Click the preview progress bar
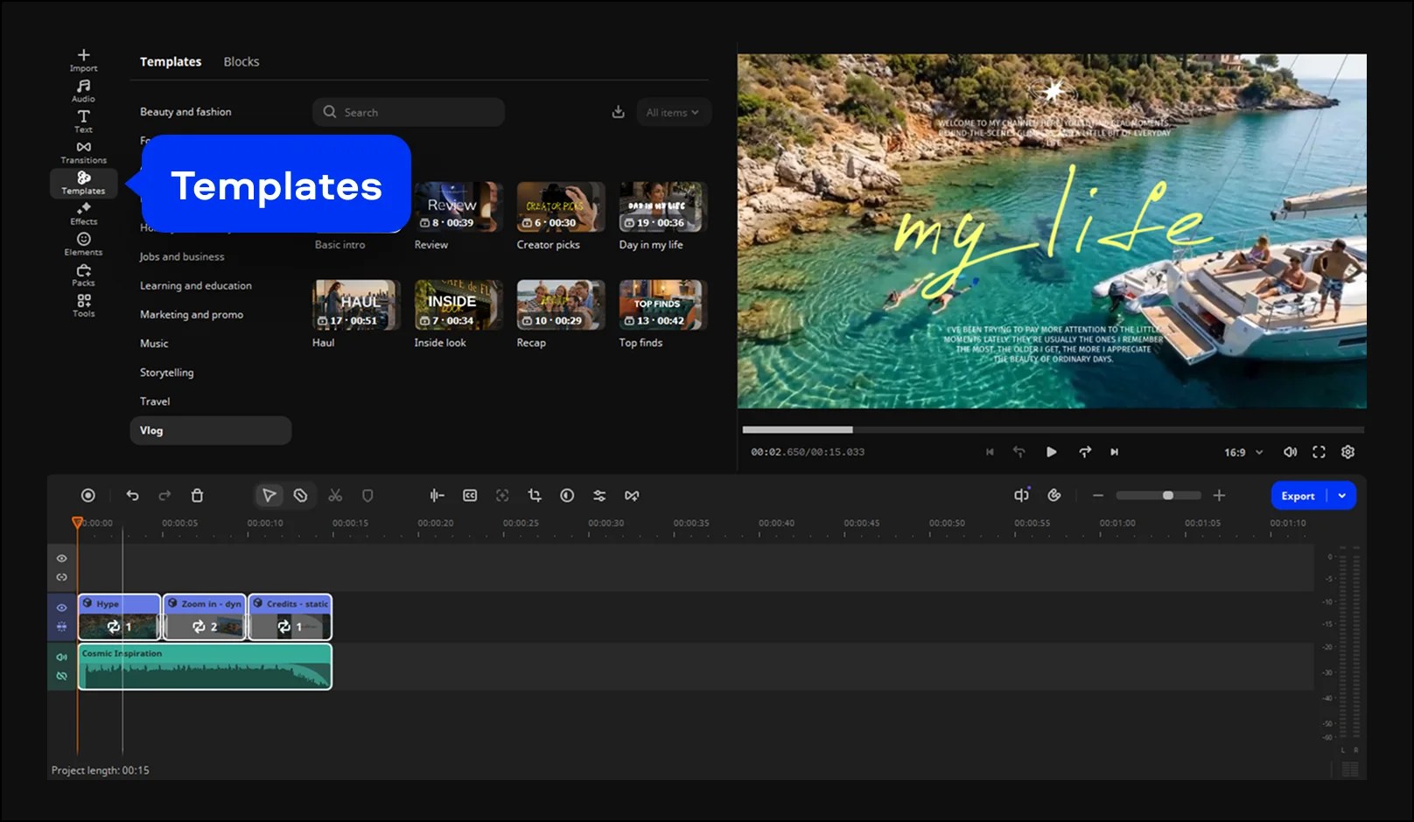Viewport: 1414px width, 822px height. pos(1053,429)
